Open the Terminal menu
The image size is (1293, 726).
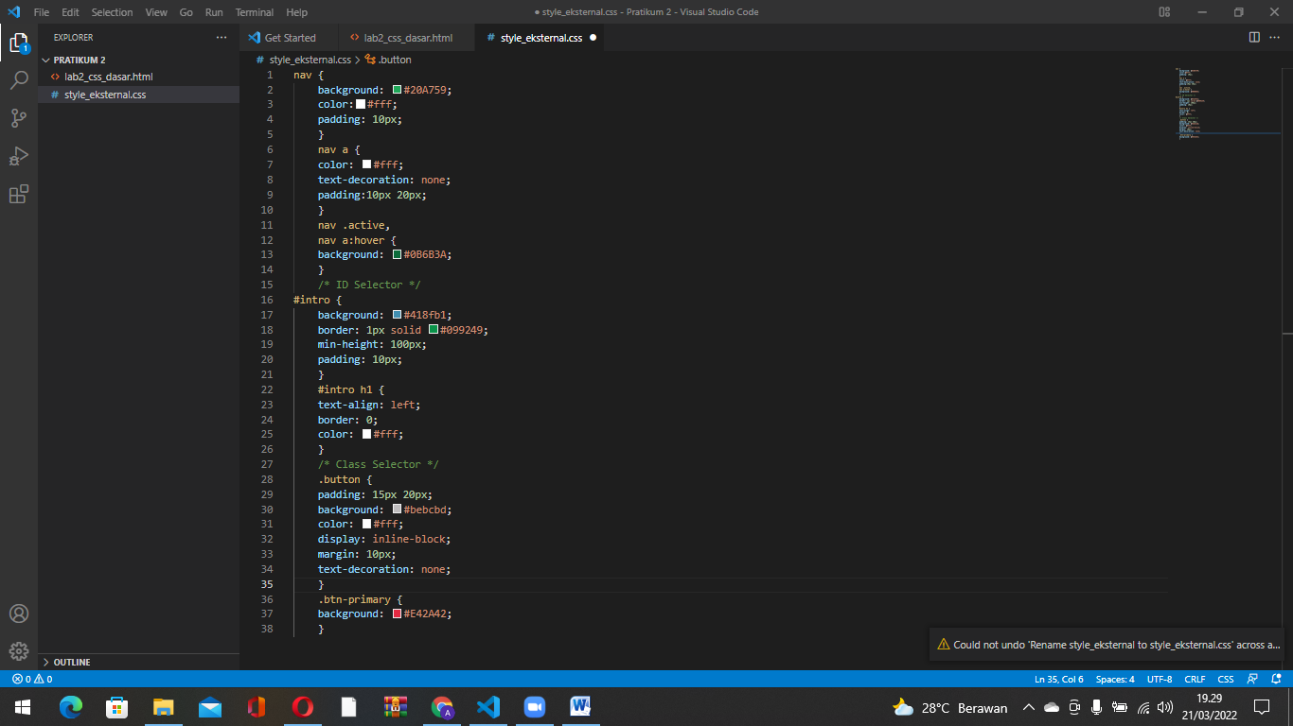pos(253,12)
